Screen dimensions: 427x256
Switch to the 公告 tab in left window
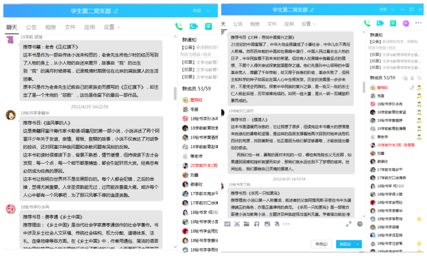[x=31, y=27]
